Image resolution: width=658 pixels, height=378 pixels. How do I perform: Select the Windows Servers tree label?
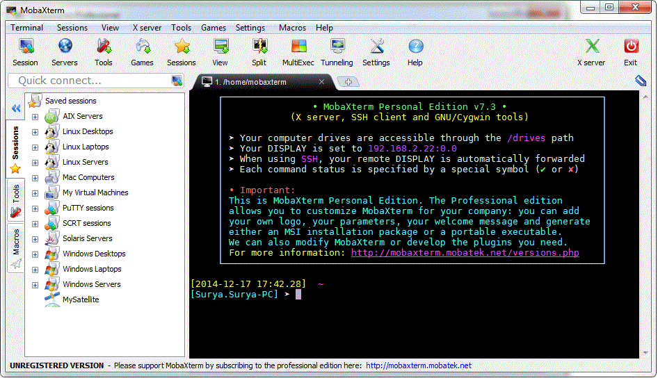pyautogui.click(x=92, y=285)
